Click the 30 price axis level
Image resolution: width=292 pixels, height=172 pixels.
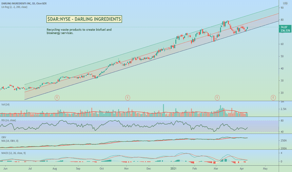point(282,81)
